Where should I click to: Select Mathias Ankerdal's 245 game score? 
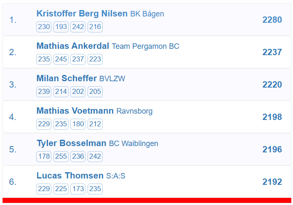(61, 59)
